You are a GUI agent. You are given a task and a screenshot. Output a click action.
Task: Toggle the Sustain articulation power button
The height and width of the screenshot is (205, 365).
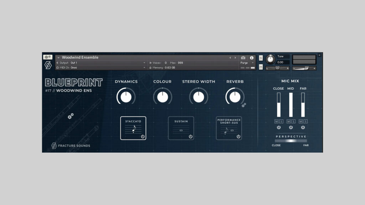click(x=191, y=136)
